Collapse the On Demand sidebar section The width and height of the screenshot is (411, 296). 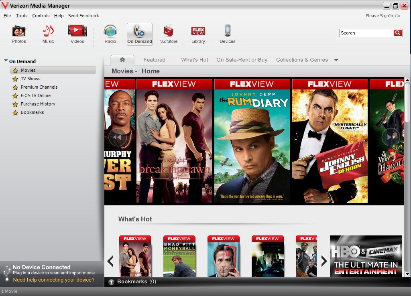pos(5,61)
